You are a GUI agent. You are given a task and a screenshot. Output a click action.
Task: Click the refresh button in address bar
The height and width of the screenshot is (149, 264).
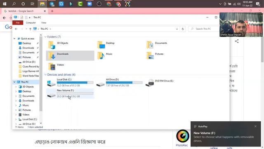point(183,29)
